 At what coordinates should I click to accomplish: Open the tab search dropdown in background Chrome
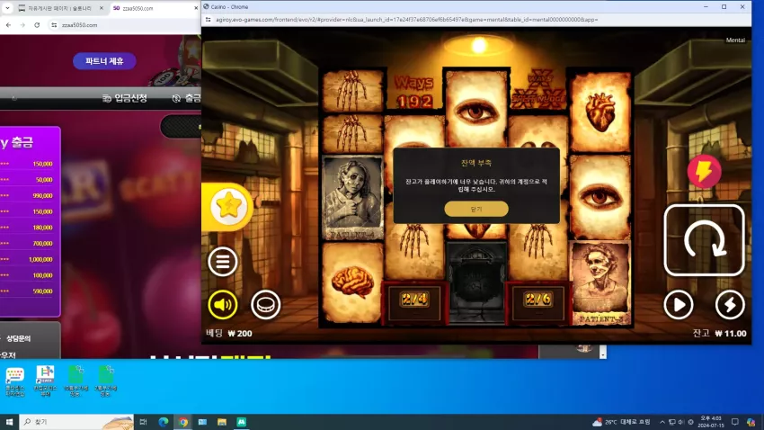coord(7,8)
